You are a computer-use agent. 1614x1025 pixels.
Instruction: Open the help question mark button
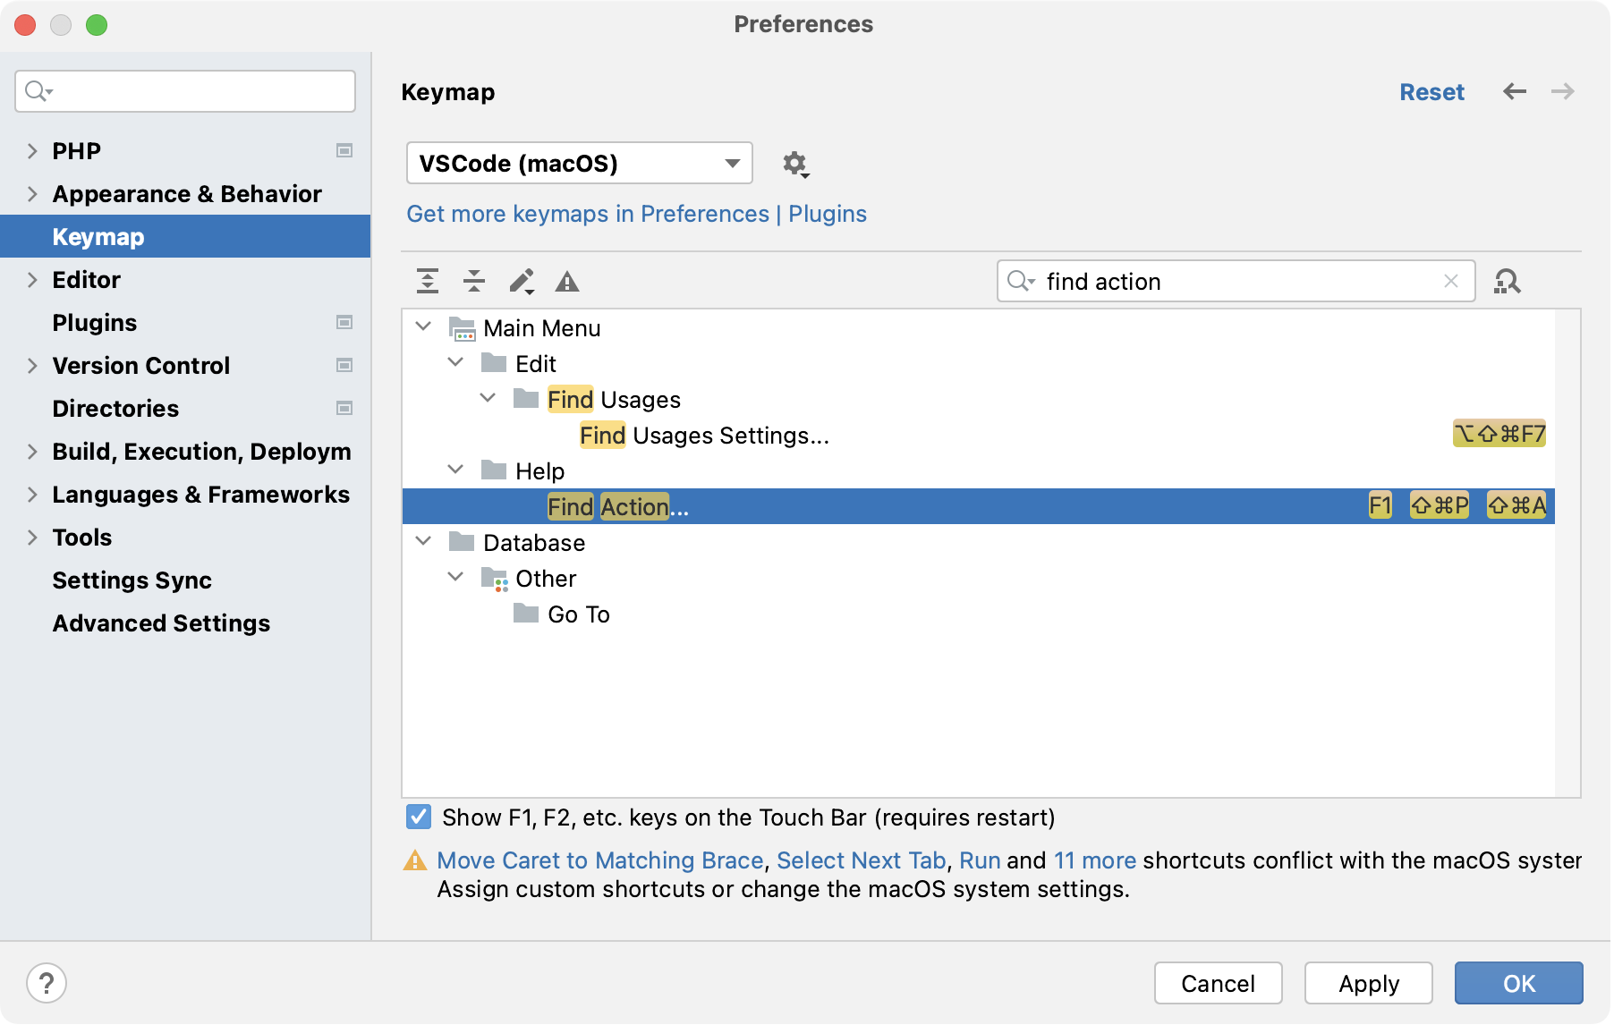(x=47, y=983)
